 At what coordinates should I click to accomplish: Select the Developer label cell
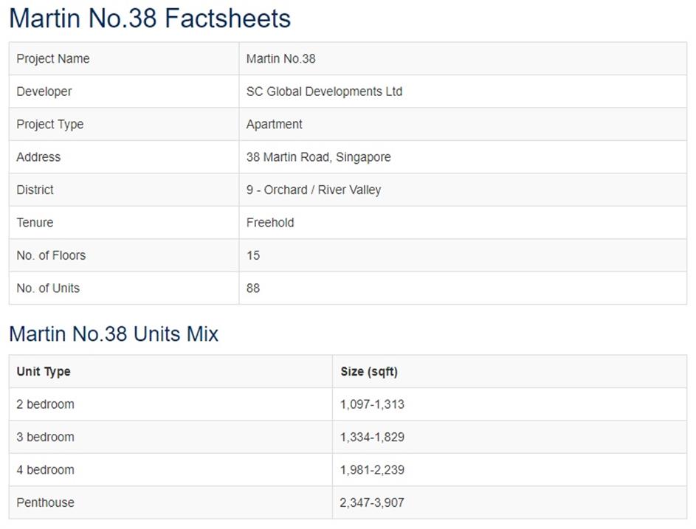click(x=44, y=91)
